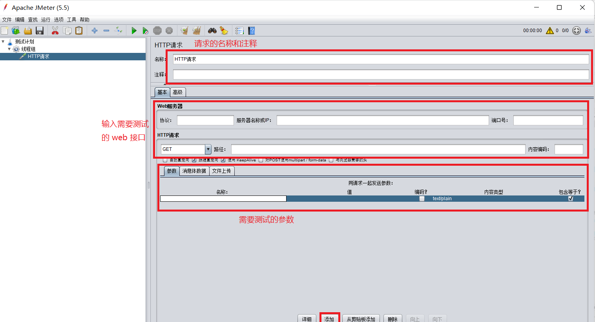Collapse the 线程组 tree node arrow

[x=9, y=49]
